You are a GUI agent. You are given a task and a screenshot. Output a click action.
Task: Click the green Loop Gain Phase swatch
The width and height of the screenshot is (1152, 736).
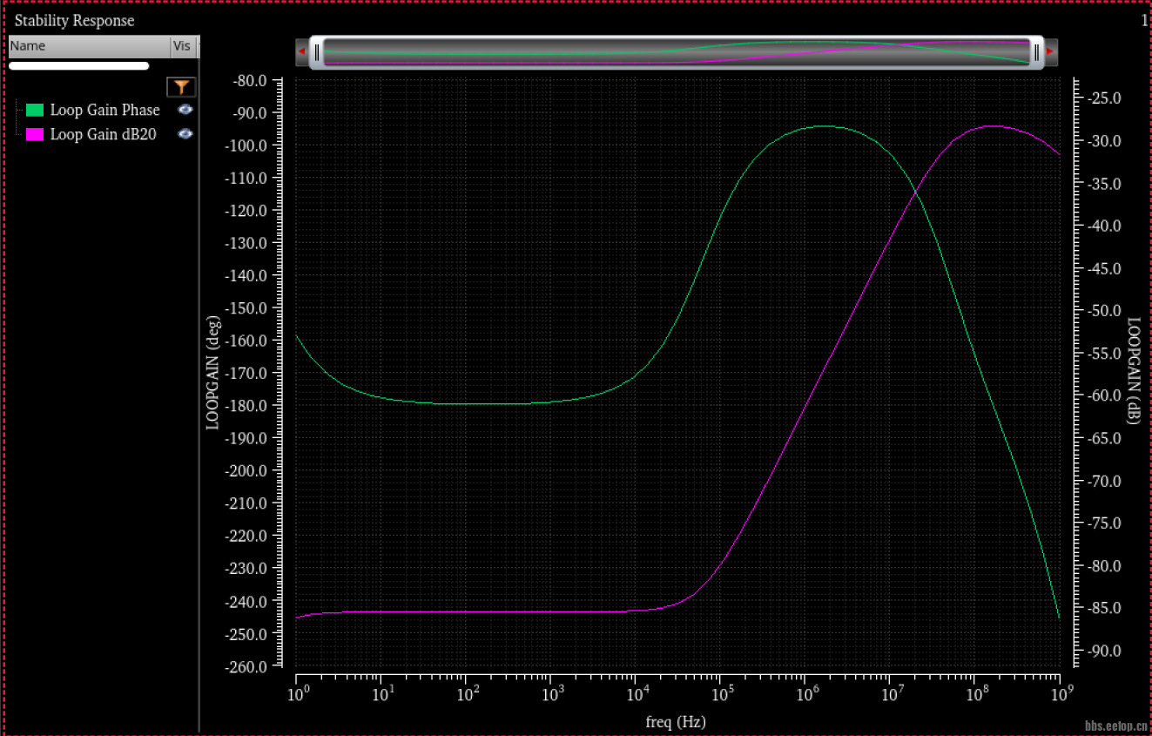[35, 110]
